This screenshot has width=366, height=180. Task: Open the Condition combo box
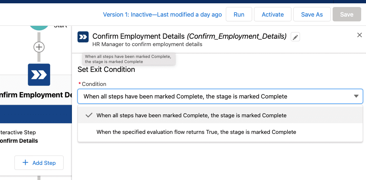pos(215,96)
